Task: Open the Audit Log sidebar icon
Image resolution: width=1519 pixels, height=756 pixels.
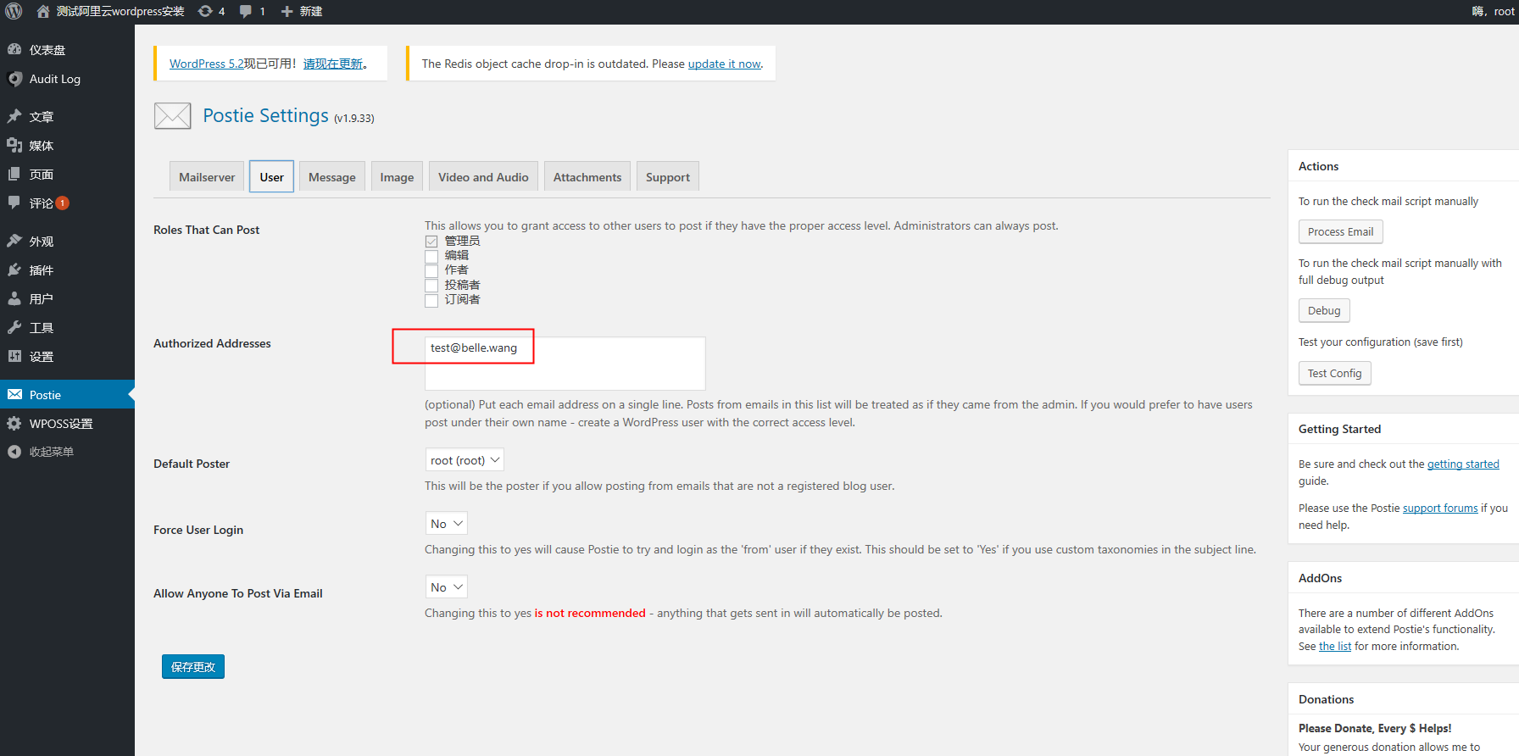Action: [14, 79]
